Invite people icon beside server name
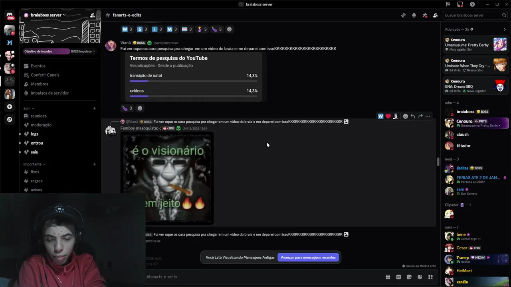The width and height of the screenshot is (511, 287). coord(93,15)
